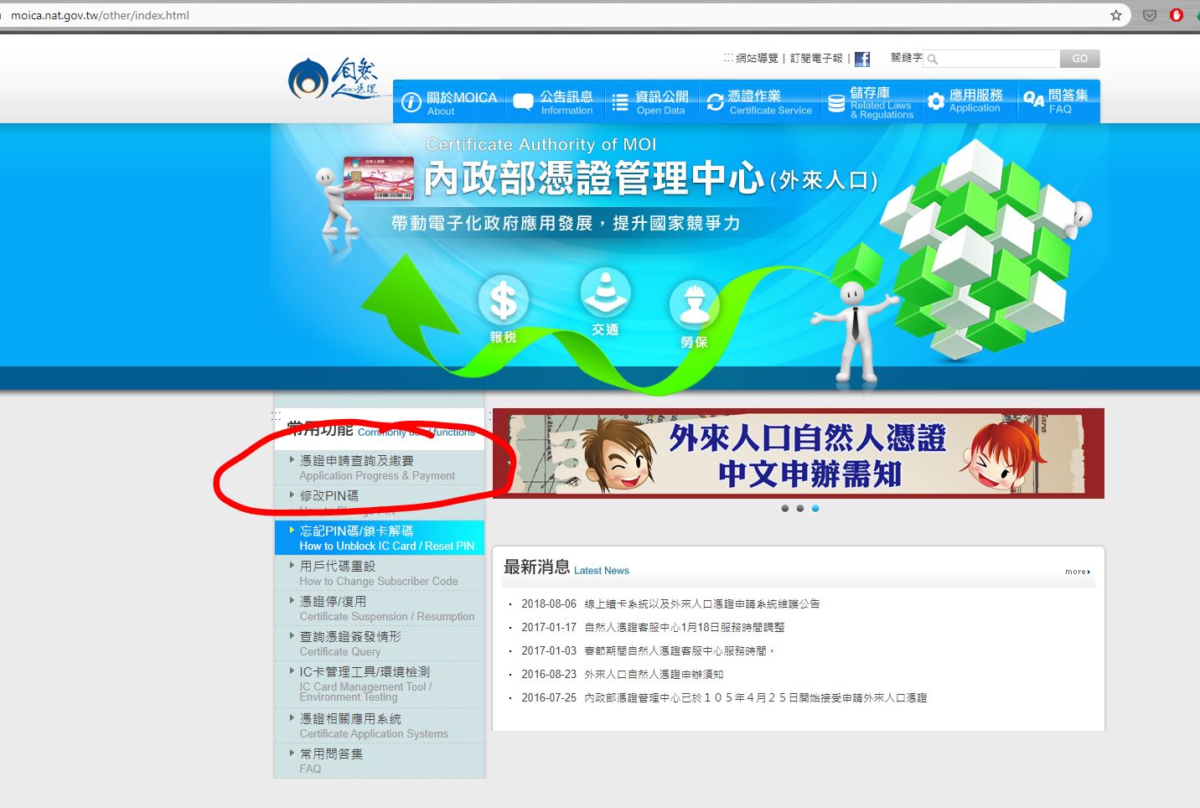The image size is (1200, 808).
Task: Click the Pocket extension icon
Action: click(x=1150, y=15)
